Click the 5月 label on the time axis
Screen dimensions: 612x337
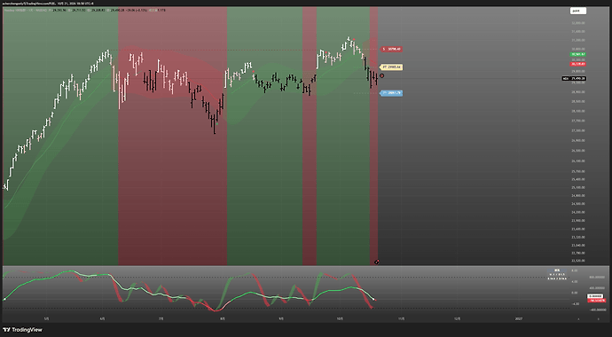47,318
